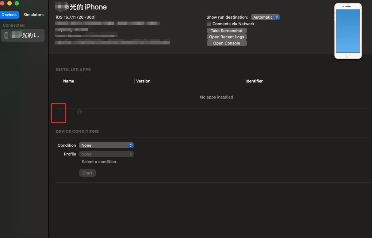Minimize the window with the yellow button
Viewport: 372px width, 238px height.
click(9, 3)
